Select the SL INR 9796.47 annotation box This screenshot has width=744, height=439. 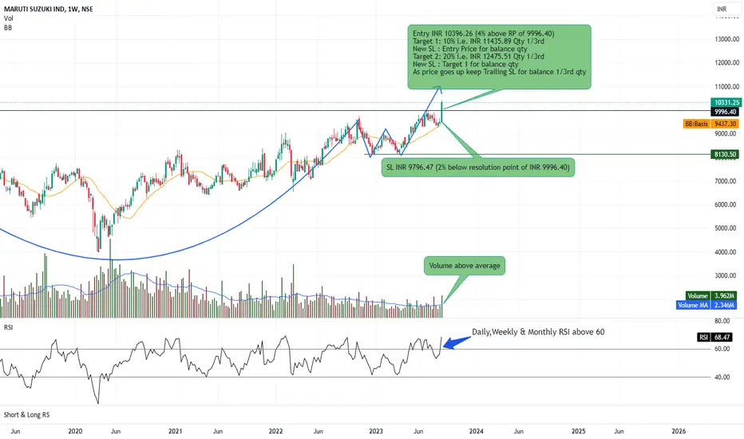point(478,168)
